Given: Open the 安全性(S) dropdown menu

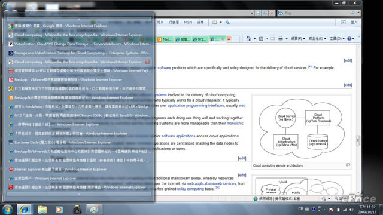Looking at the screenshot, I should click(x=317, y=39).
